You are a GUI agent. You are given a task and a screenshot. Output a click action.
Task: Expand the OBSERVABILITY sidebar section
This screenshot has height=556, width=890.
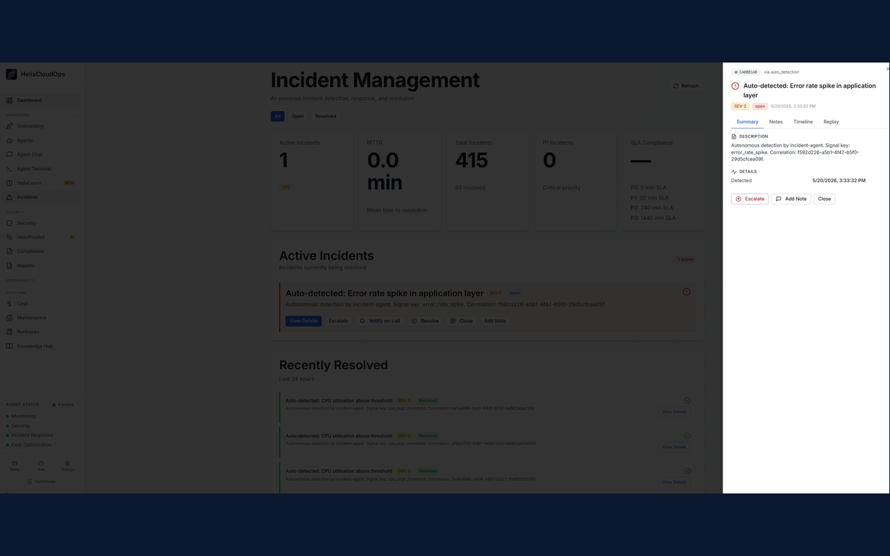74,281
